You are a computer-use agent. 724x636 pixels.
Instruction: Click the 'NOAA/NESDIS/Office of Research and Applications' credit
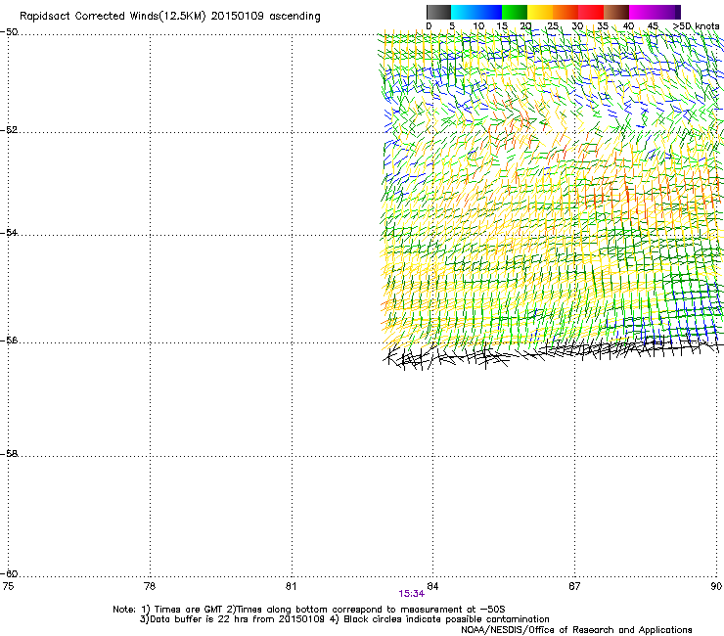click(x=576, y=630)
